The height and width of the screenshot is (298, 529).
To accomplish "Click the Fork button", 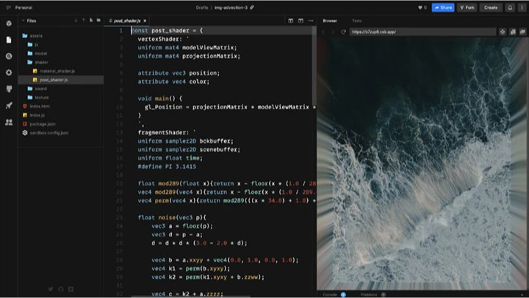I will click(x=467, y=7).
